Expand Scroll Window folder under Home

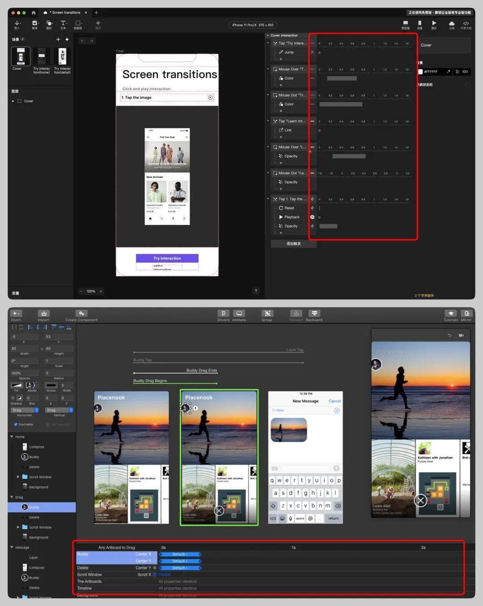point(18,477)
